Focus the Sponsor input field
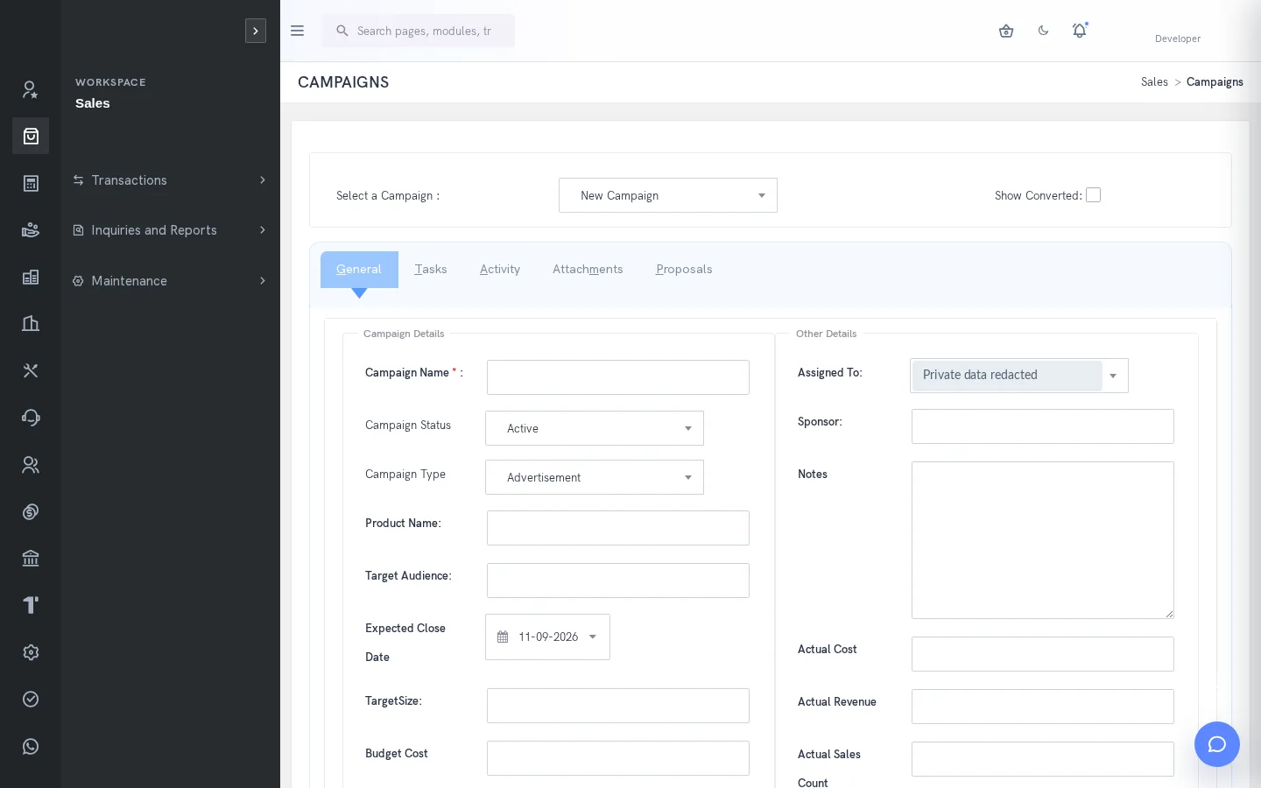The width and height of the screenshot is (1261, 788). pos(1043,426)
